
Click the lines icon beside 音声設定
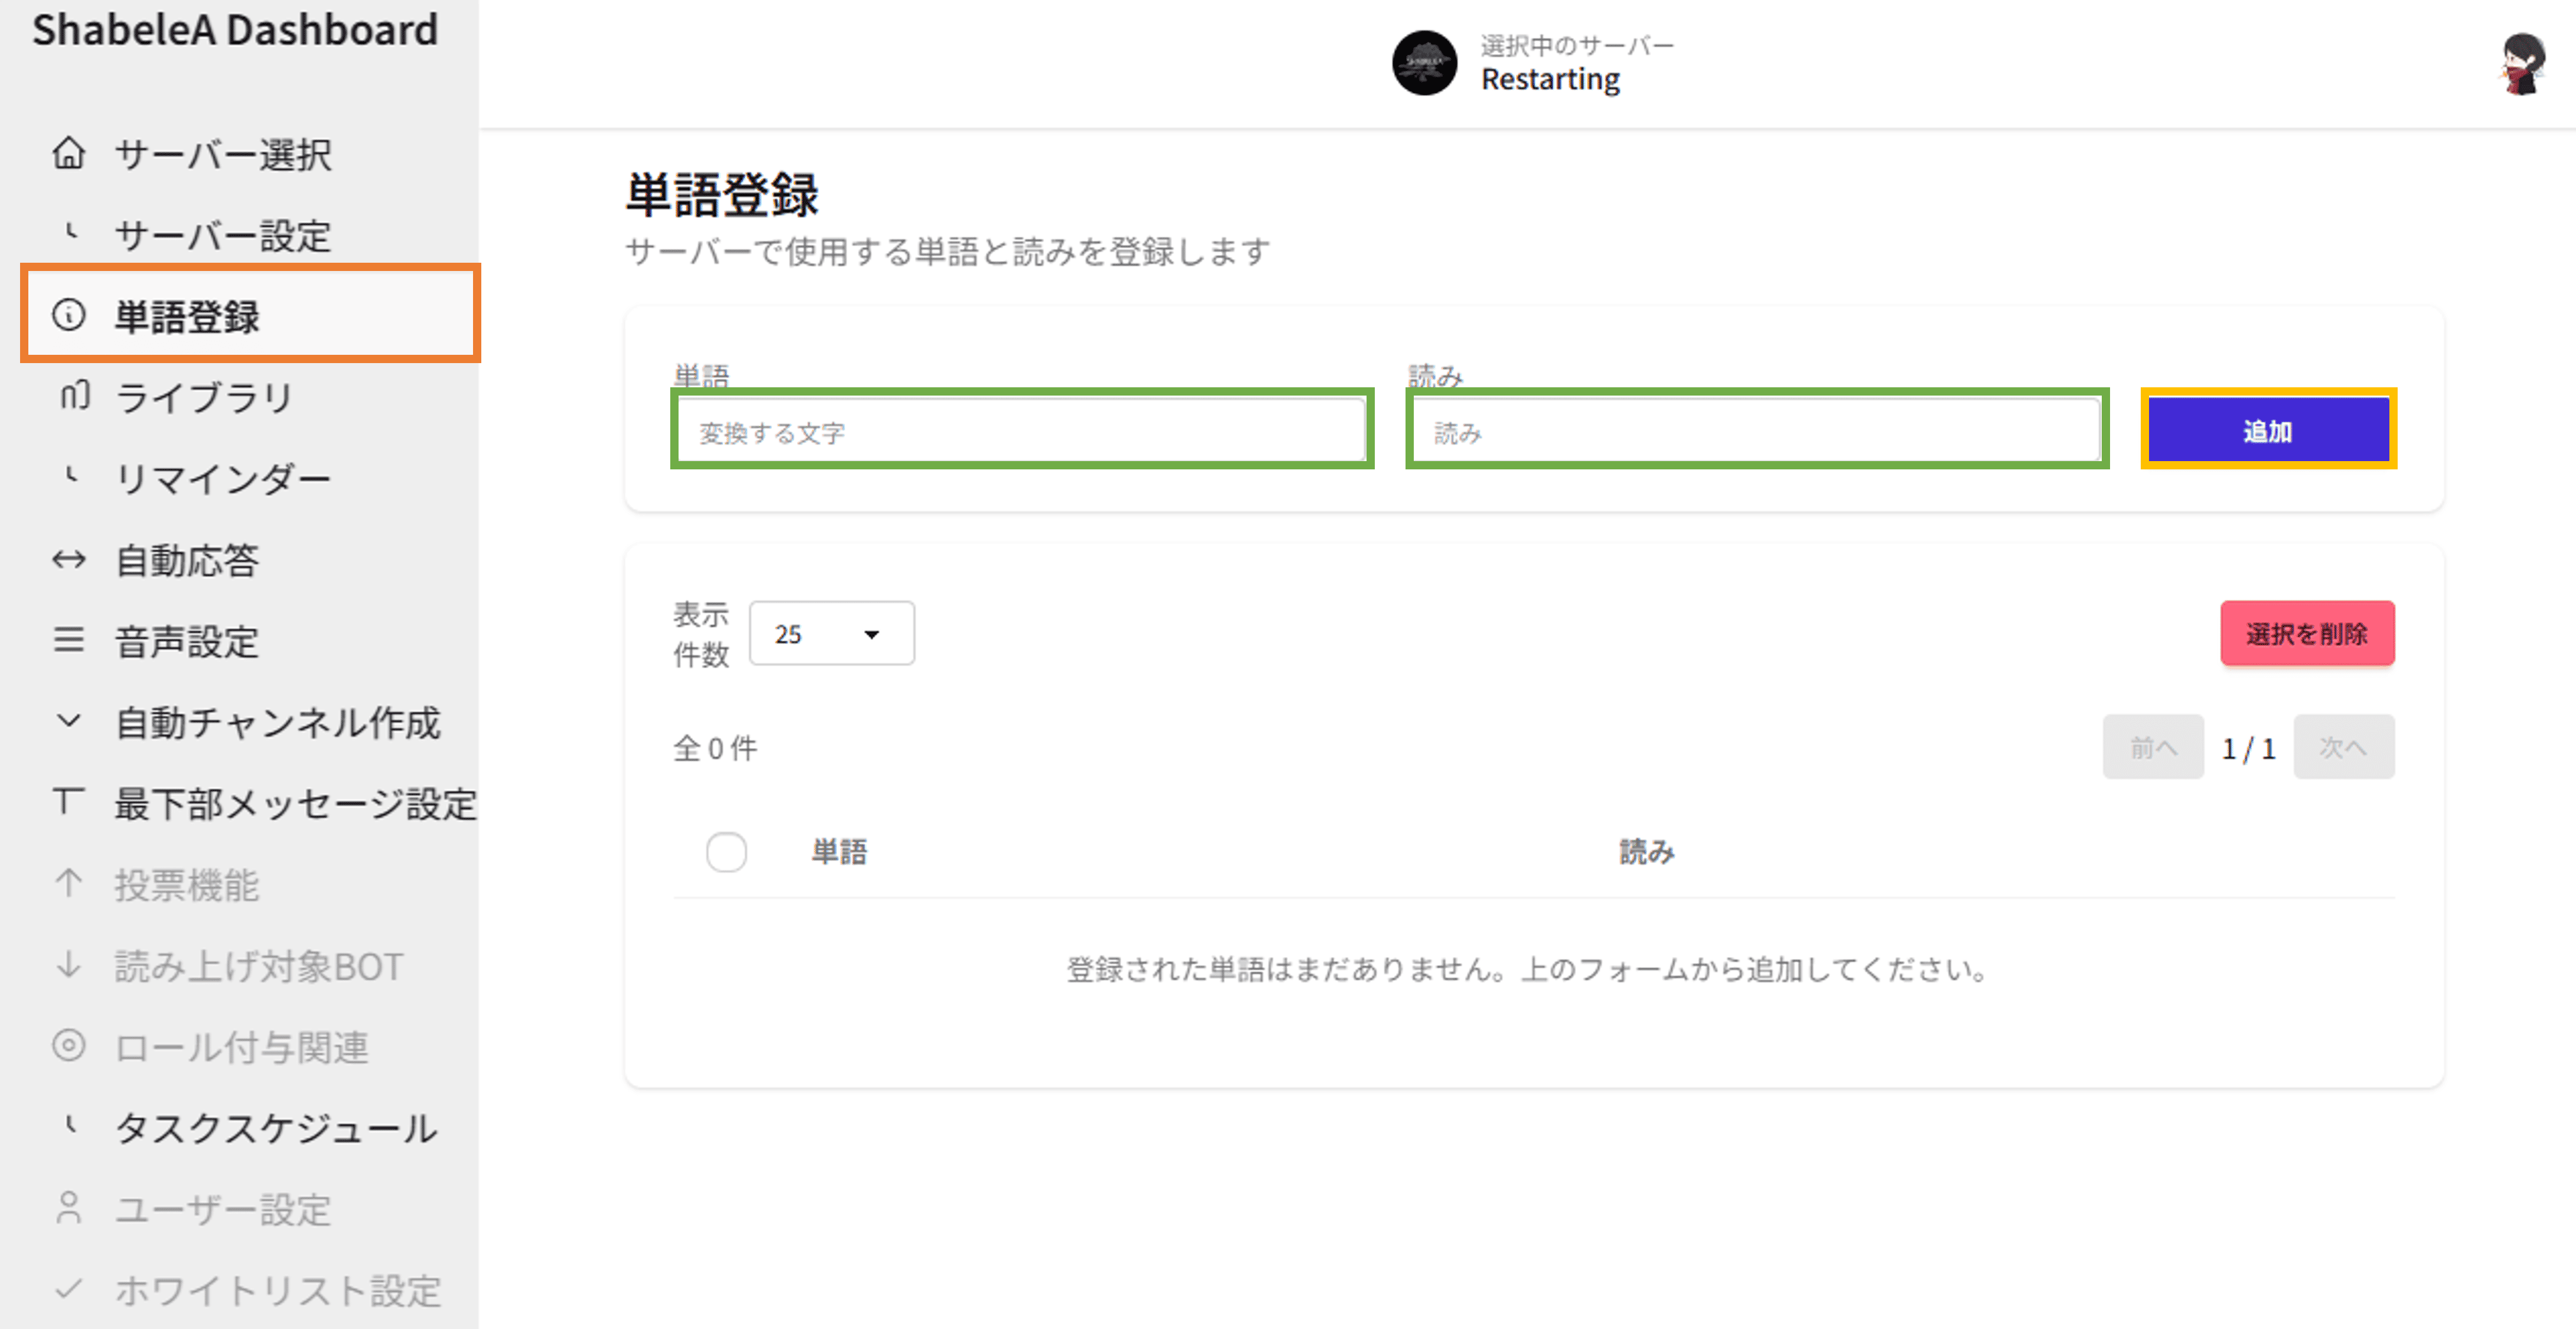tap(68, 640)
